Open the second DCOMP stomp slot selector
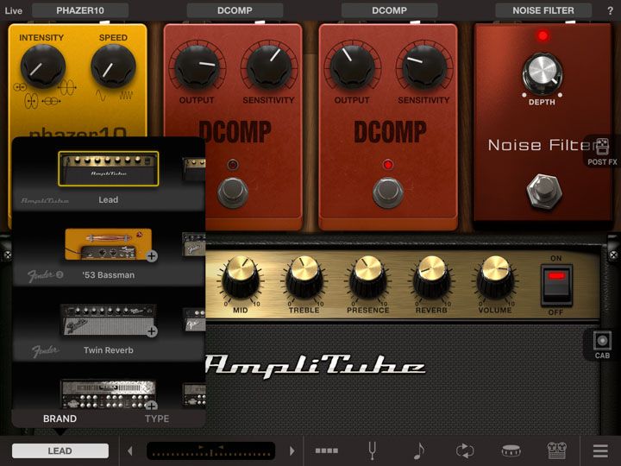 click(x=389, y=10)
